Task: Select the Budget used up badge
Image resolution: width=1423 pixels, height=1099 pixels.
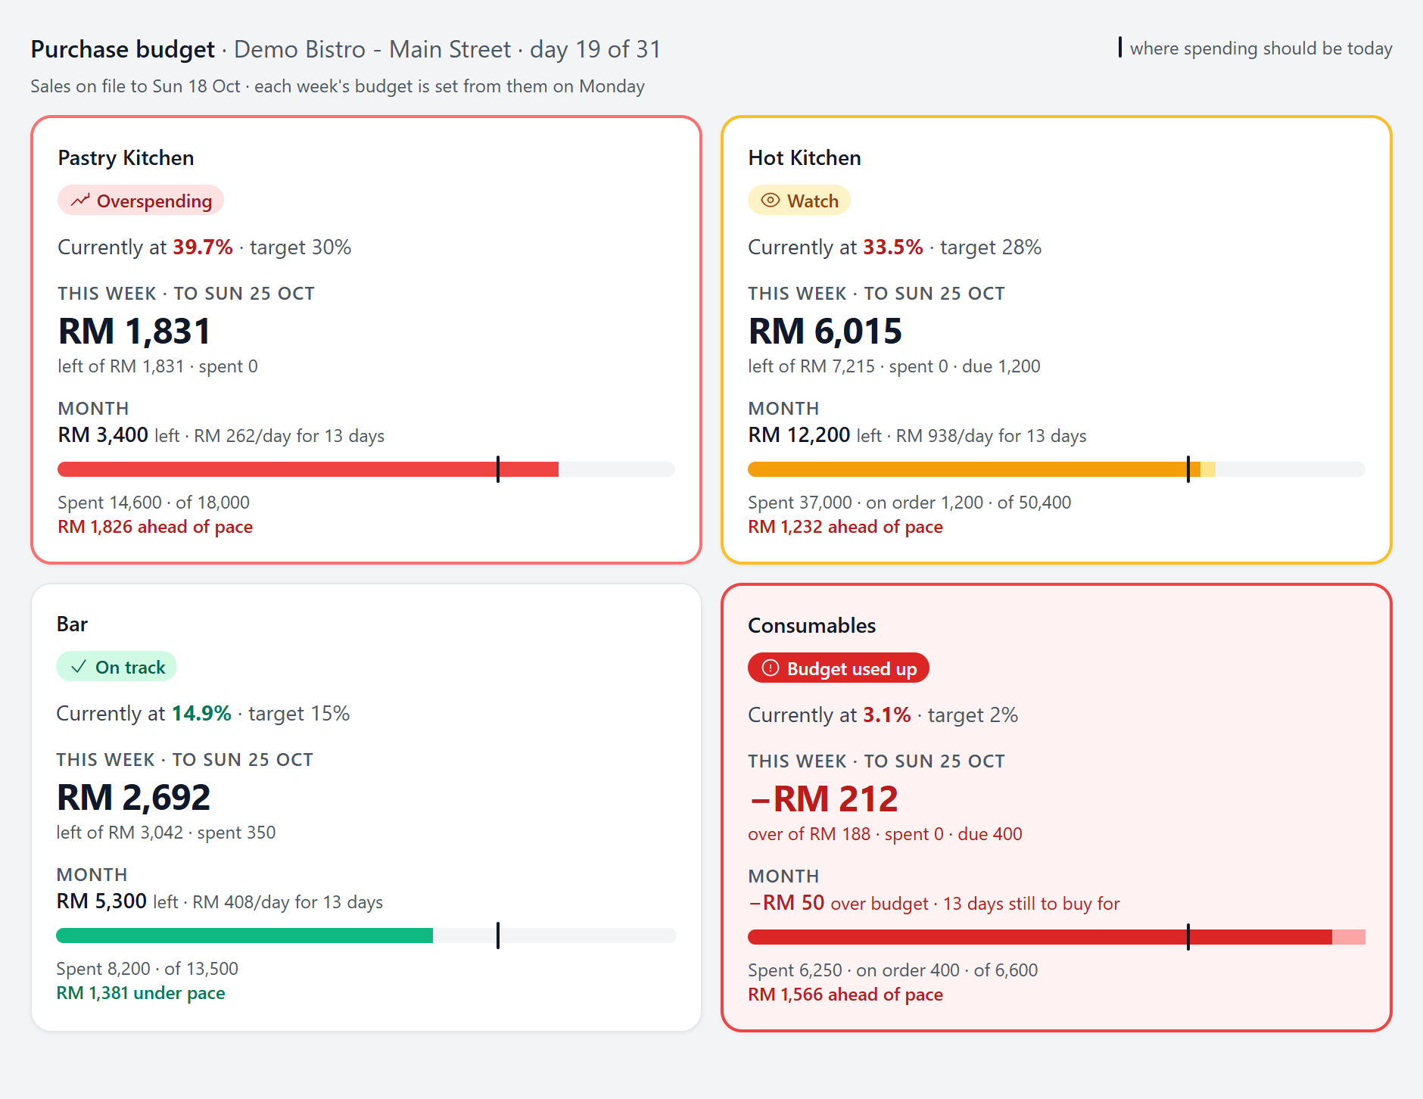Action: pyautogui.click(x=839, y=668)
